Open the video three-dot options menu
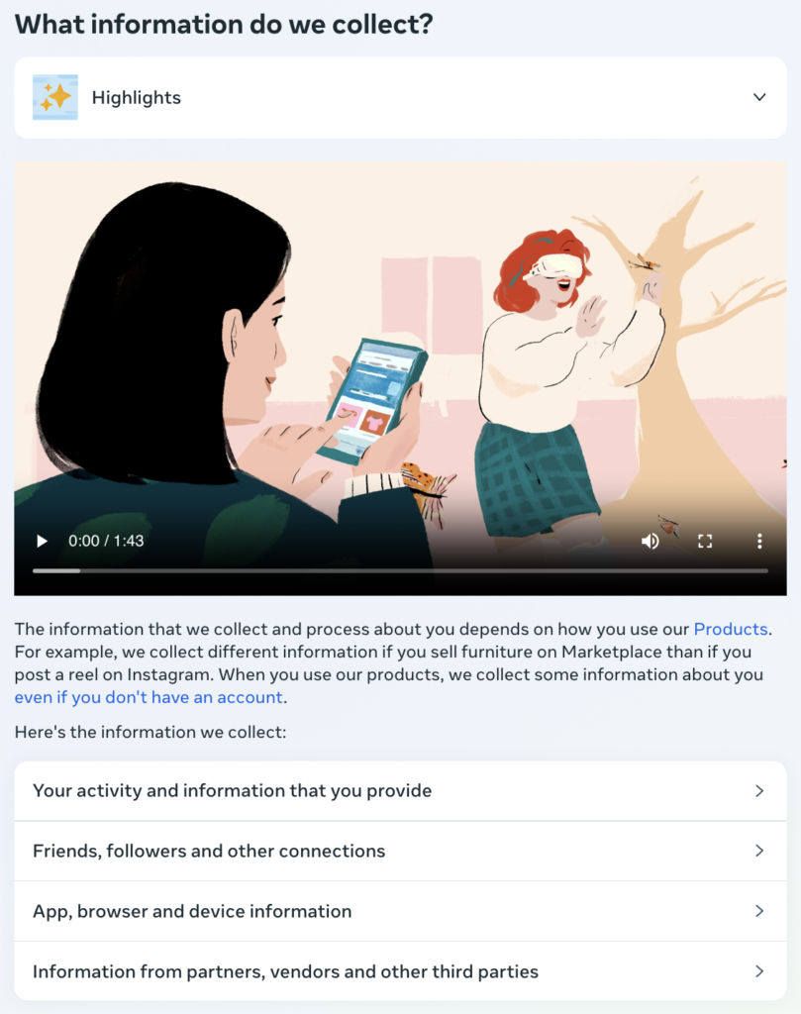 (759, 541)
